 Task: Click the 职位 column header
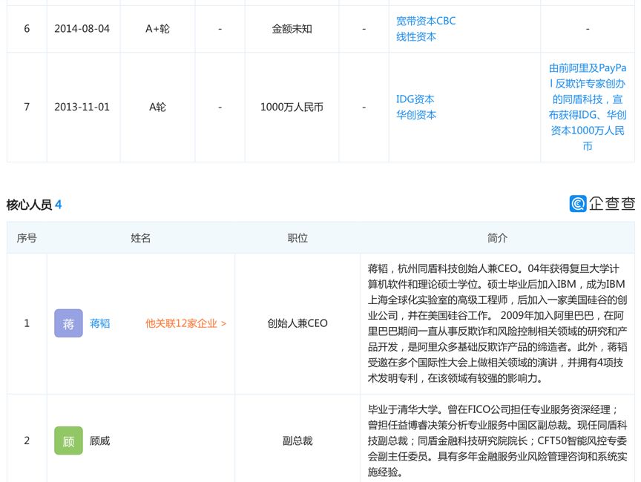(298, 238)
